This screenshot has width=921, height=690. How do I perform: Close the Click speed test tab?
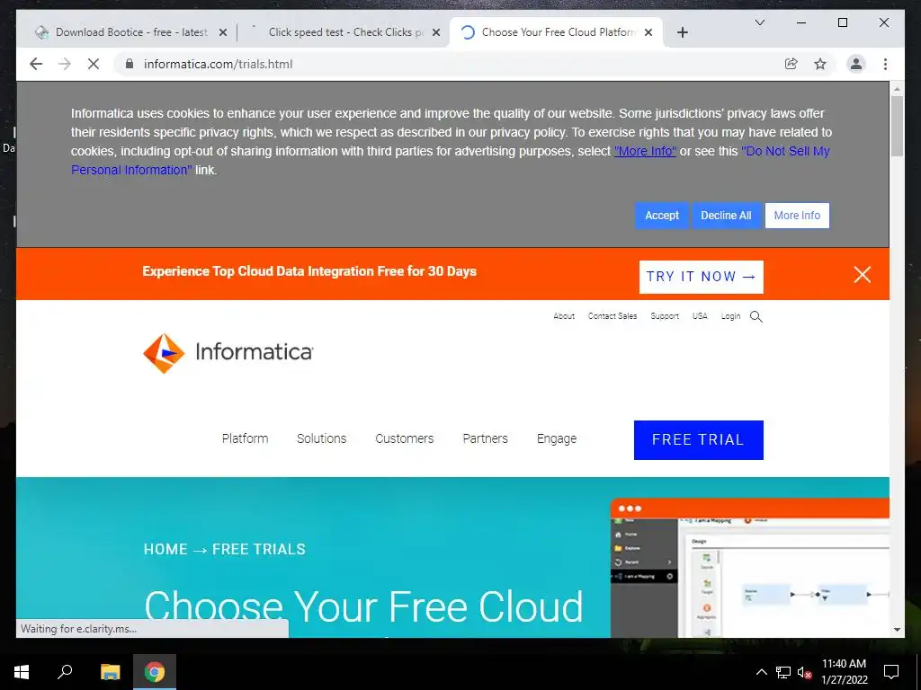point(436,32)
